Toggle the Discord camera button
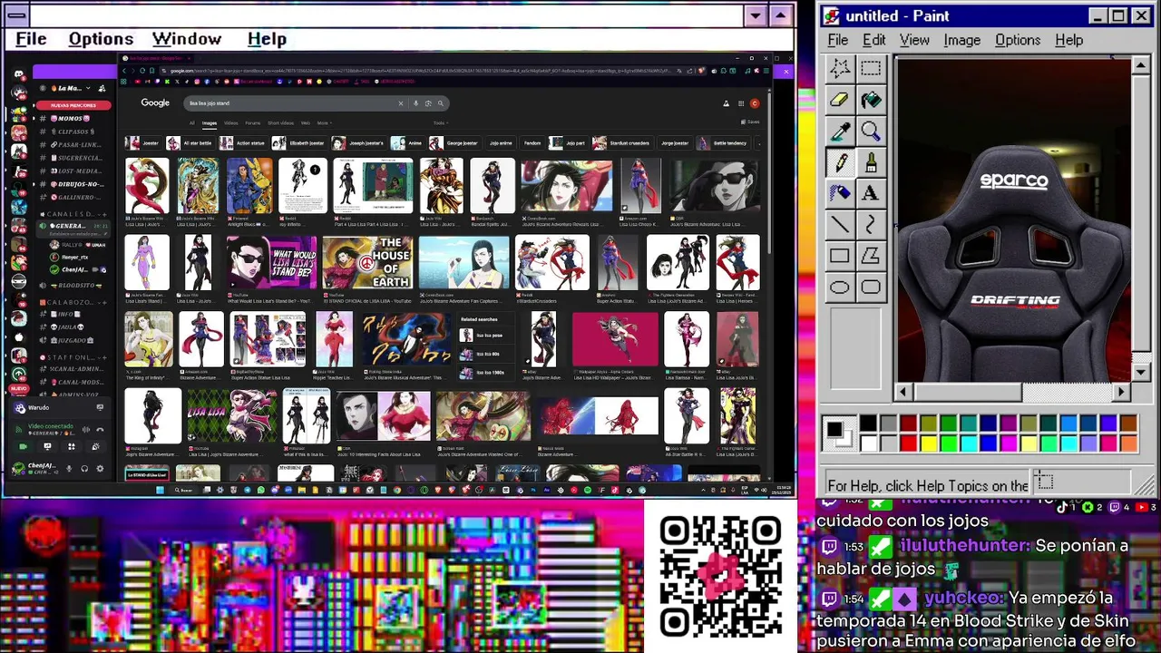This screenshot has width=1161, height=653. point(23,446)
